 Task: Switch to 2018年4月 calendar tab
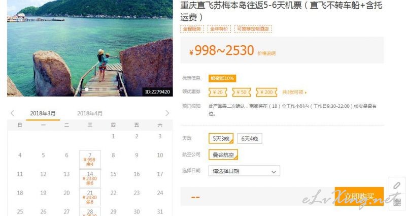pos(90,113)
